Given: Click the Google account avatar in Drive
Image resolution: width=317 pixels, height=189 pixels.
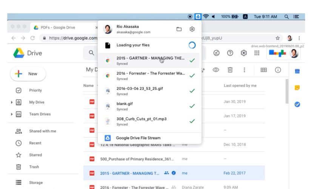Looking at the screenshot, I should tap(294, 53).
